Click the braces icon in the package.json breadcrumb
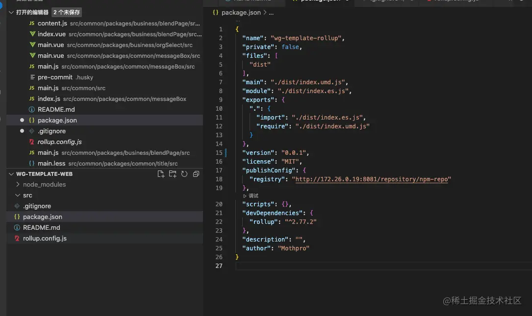The height and width of the screenshot is (316, 532). click(x=215, y=13)
